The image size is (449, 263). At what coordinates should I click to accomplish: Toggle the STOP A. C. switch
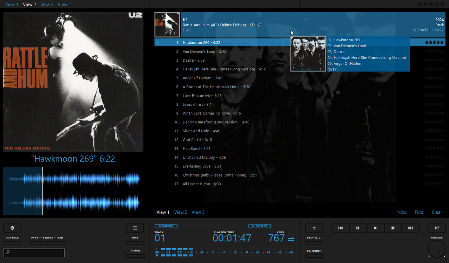pos(314,243)
